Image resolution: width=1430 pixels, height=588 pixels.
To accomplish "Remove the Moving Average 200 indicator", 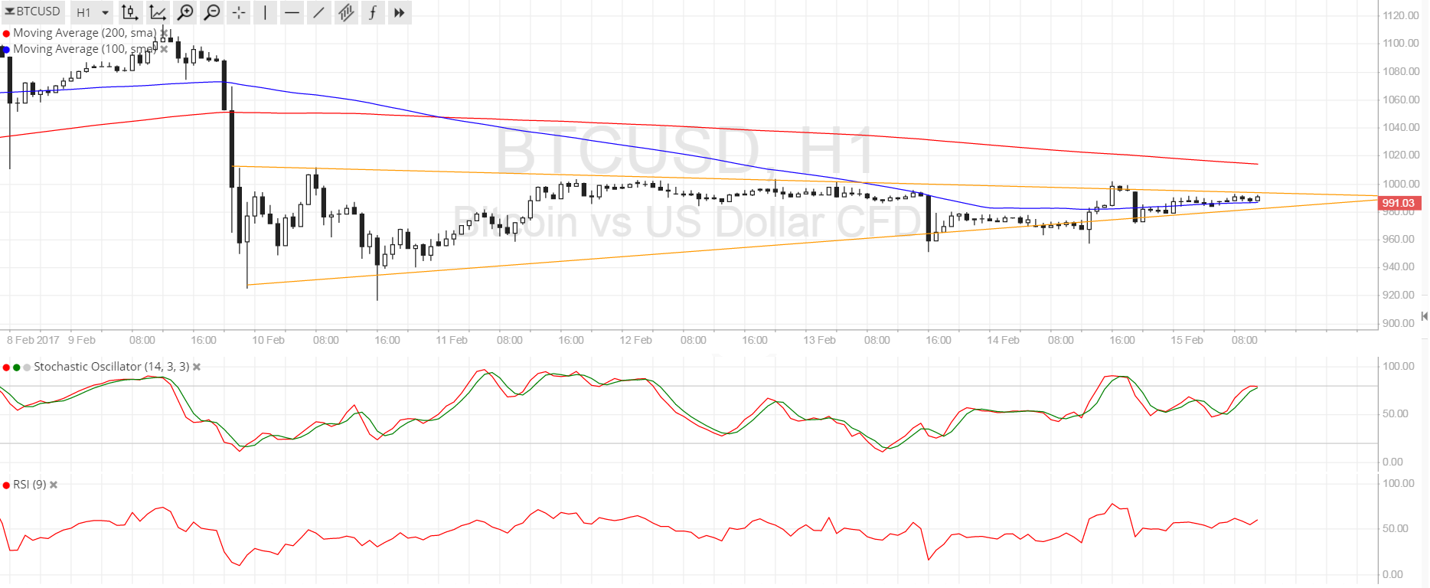I will pyautogui.click(x=165, y=33).
